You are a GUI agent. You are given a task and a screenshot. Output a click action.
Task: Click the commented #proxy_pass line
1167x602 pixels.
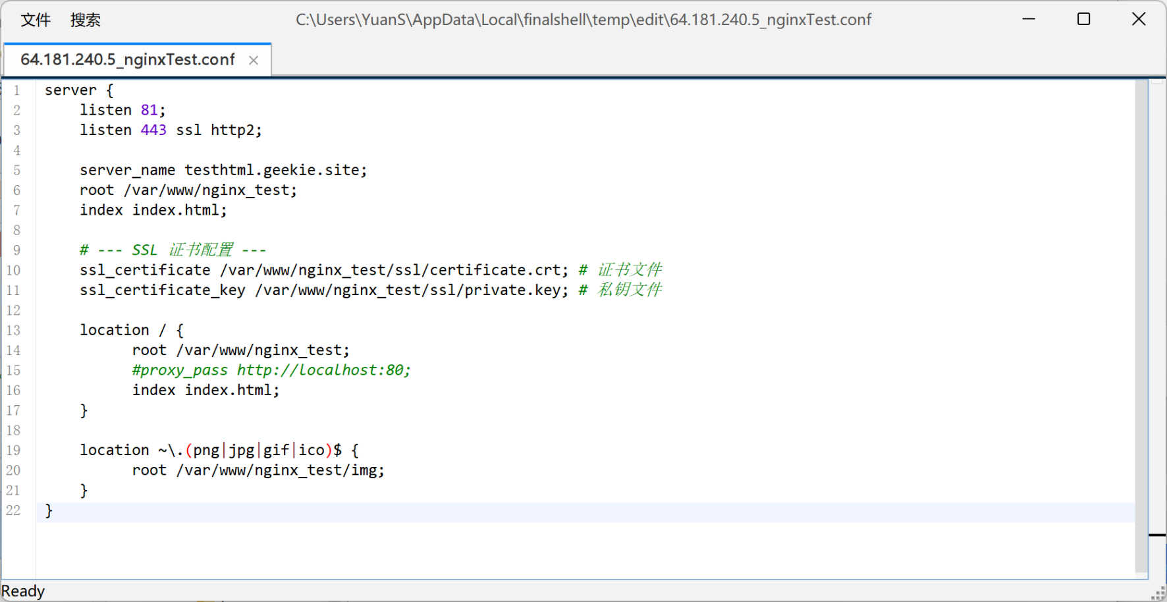click(271, 370)
